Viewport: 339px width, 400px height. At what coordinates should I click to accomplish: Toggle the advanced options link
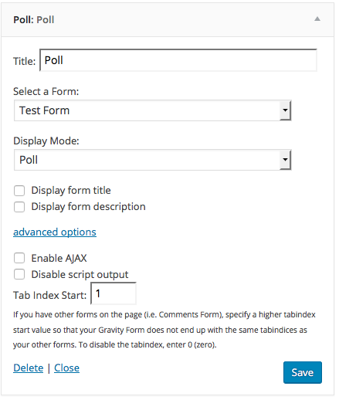pyautogui.click(x=55, y=232)
